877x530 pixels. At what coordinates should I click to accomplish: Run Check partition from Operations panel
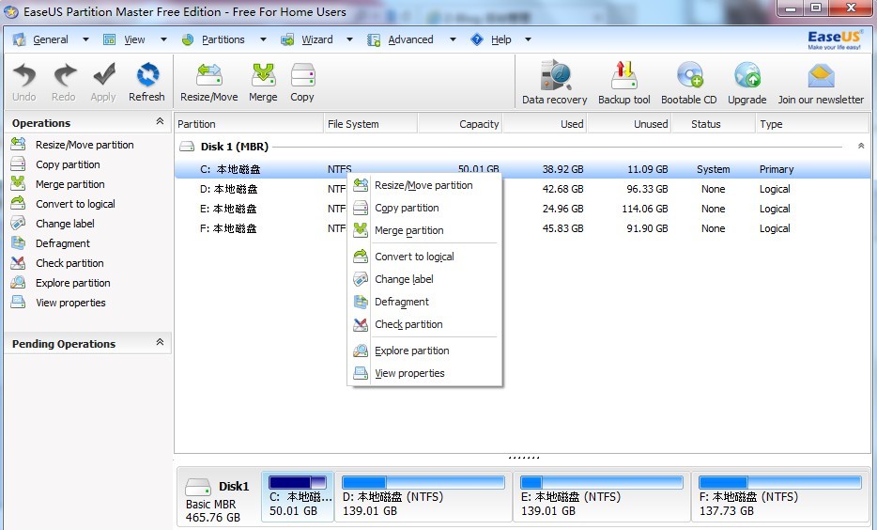(x=69, y=263)
